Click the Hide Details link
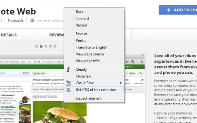Image resolution: width=197 pixels, height=123 pixels. point(139,84)
